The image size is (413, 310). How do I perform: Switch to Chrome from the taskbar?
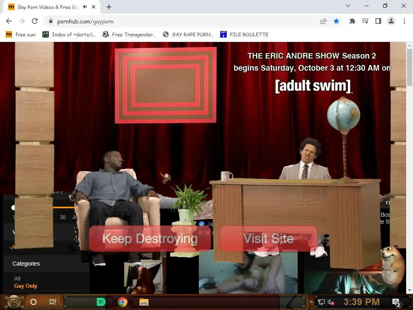(x=123, y=302)
